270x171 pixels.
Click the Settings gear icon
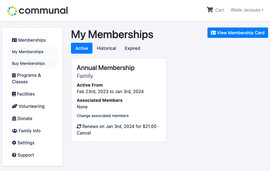coord(14,143)
